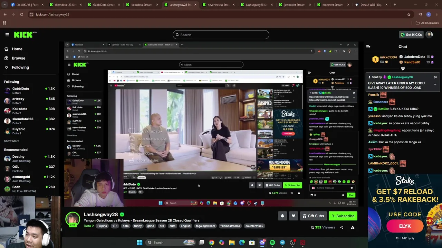Expand pinned giveaway message chevron
The height and width of the screenshot is (248, 442).
point(435,84)
